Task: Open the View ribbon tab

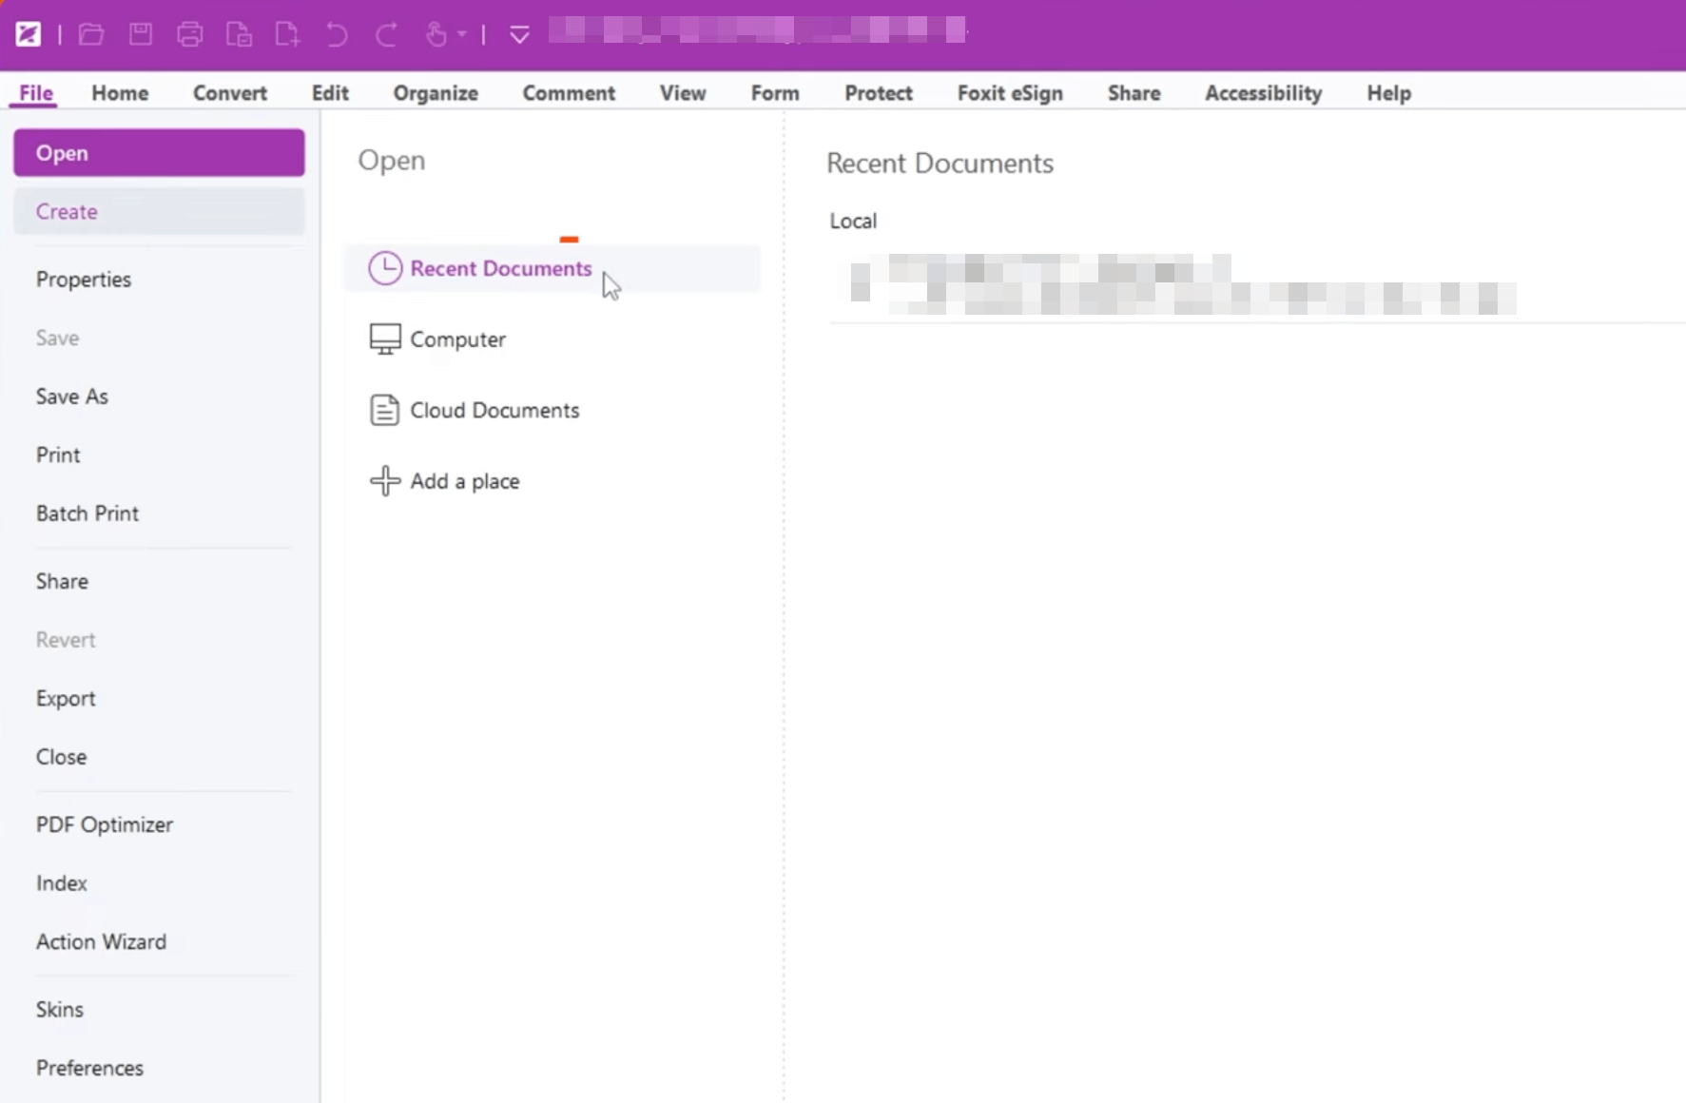Action: (x=683, y=93)
